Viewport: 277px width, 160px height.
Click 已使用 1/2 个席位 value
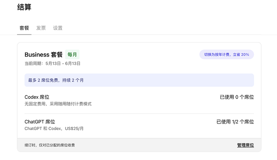click(235, 122)
